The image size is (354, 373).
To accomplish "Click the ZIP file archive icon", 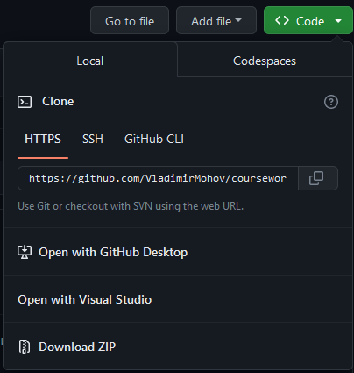I will pyautogui.click(x=25, y=347).
